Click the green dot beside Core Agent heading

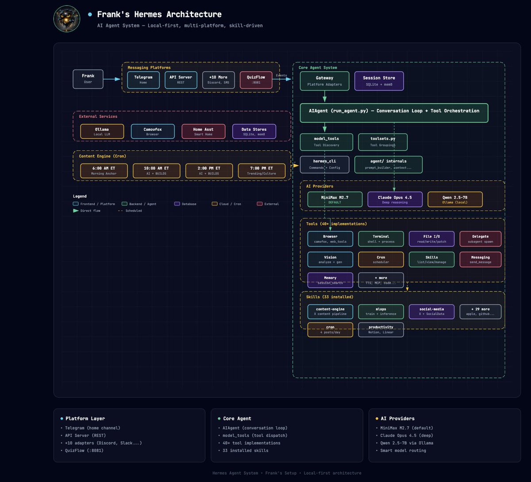(x=219, y=418)
